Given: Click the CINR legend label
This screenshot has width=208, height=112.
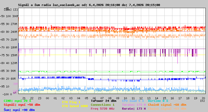Looking at the screenshot, I should (17, 101).
